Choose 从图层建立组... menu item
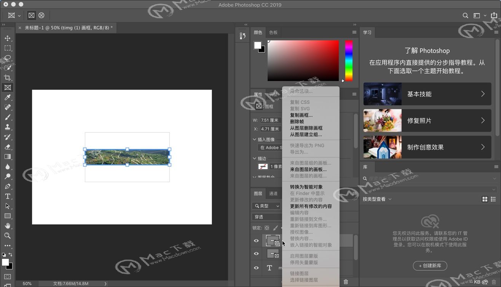This screenshot has height=287, width=501. [306, 135]
